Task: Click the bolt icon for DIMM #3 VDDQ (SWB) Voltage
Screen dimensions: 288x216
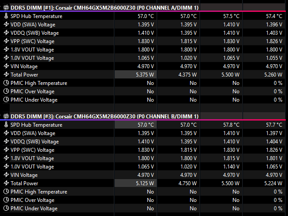Action: point(6,142)
